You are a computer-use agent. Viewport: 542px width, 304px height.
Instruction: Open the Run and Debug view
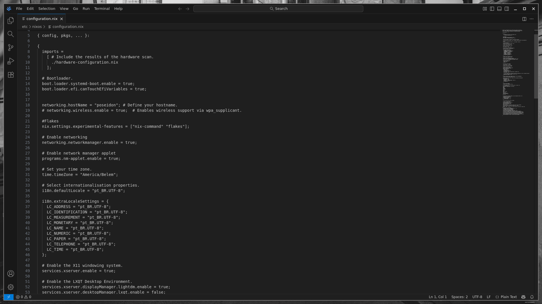click(11, 61)
